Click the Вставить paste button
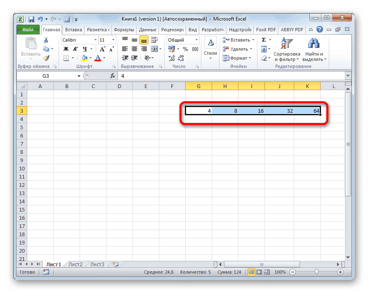This screenshot has height=293, width=368. (30, 45)
